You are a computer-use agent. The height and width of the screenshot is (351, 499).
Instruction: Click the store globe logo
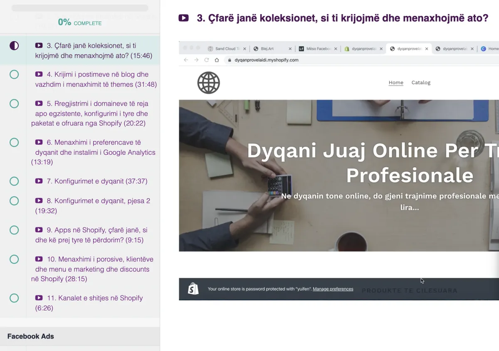(x=209, y=83)
